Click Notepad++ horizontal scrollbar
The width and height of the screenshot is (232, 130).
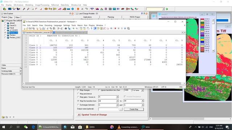pyautogui.click(x=103, y=83)
